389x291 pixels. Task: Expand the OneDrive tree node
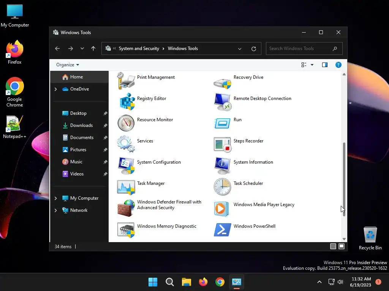click(55, 89)
